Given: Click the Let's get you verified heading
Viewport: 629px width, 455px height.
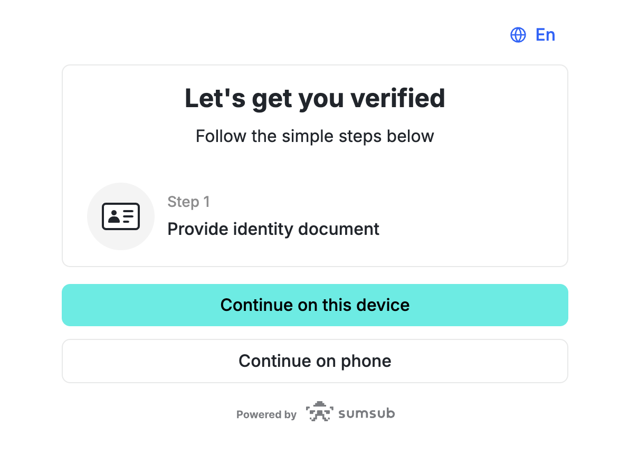Looking at the screenshot, I should pyautogui.click(x=315, y=98).
